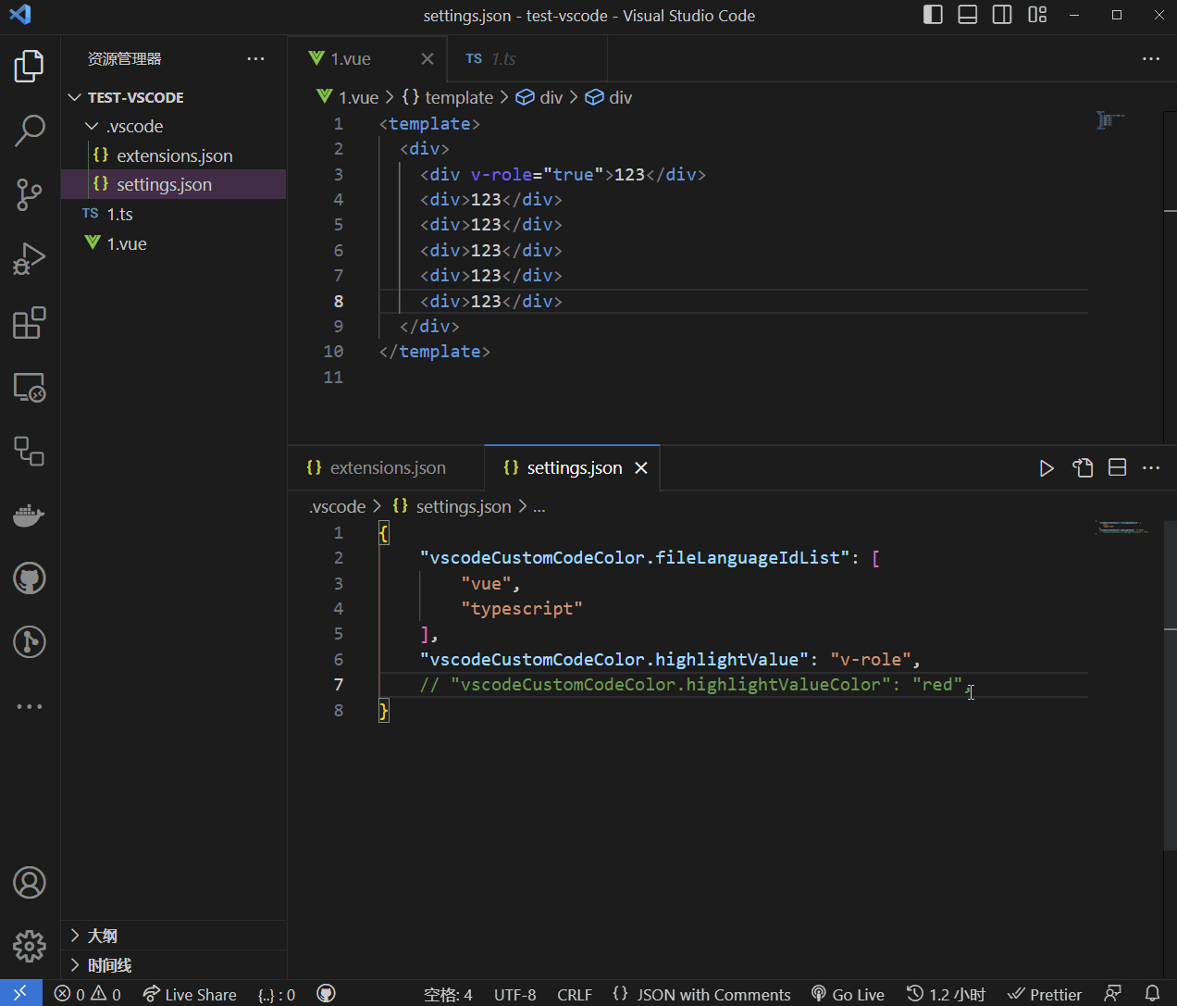Click the Docker icon in the activity bar

click(29, 515)
